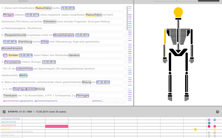The image size is (222, 138).
Task: Click the yellow skull on the skeleton
Action: click(x=178, y=12)
